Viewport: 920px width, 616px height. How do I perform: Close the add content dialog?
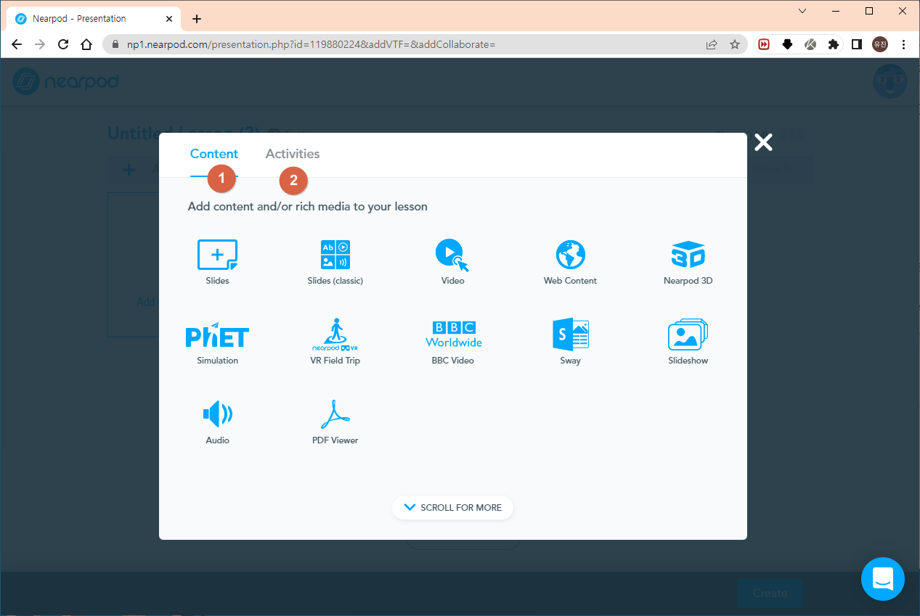763,142
